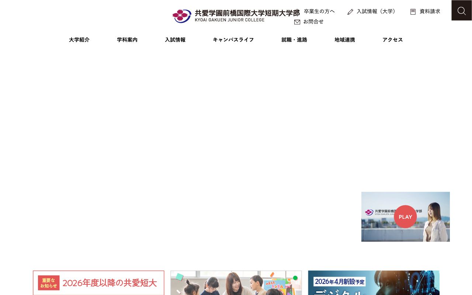Select 入試情報 in the main navigation
This screenshot has width=472, height=295.
click(x=175, y=40)
